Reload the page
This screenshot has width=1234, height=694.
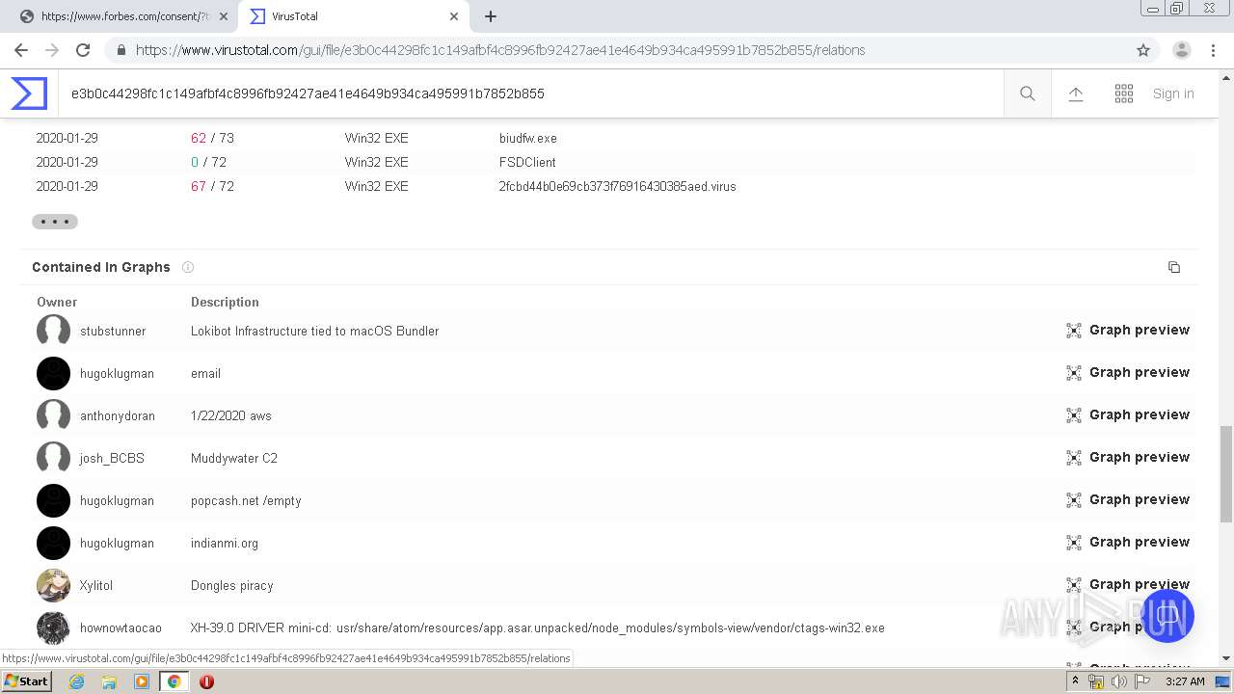click(x=83, y=50)
